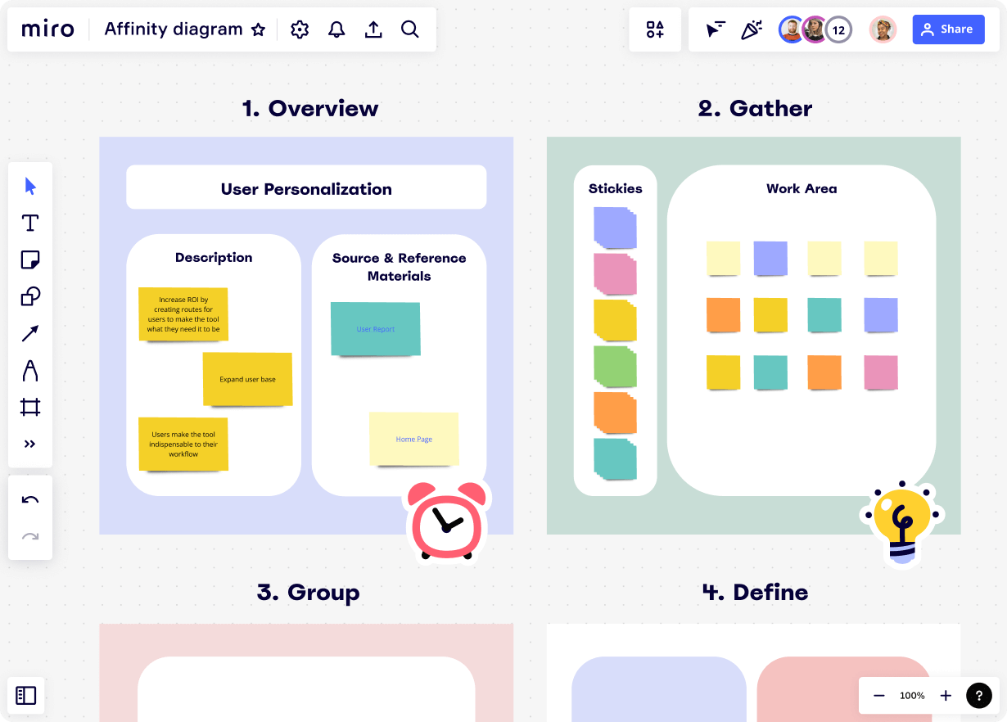Open the hidden collaborators list showing 12
The image size is (1007, 722).
(838, 29)
